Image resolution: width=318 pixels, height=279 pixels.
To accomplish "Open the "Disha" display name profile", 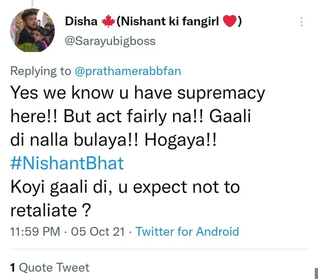I will tap(81, 22).
